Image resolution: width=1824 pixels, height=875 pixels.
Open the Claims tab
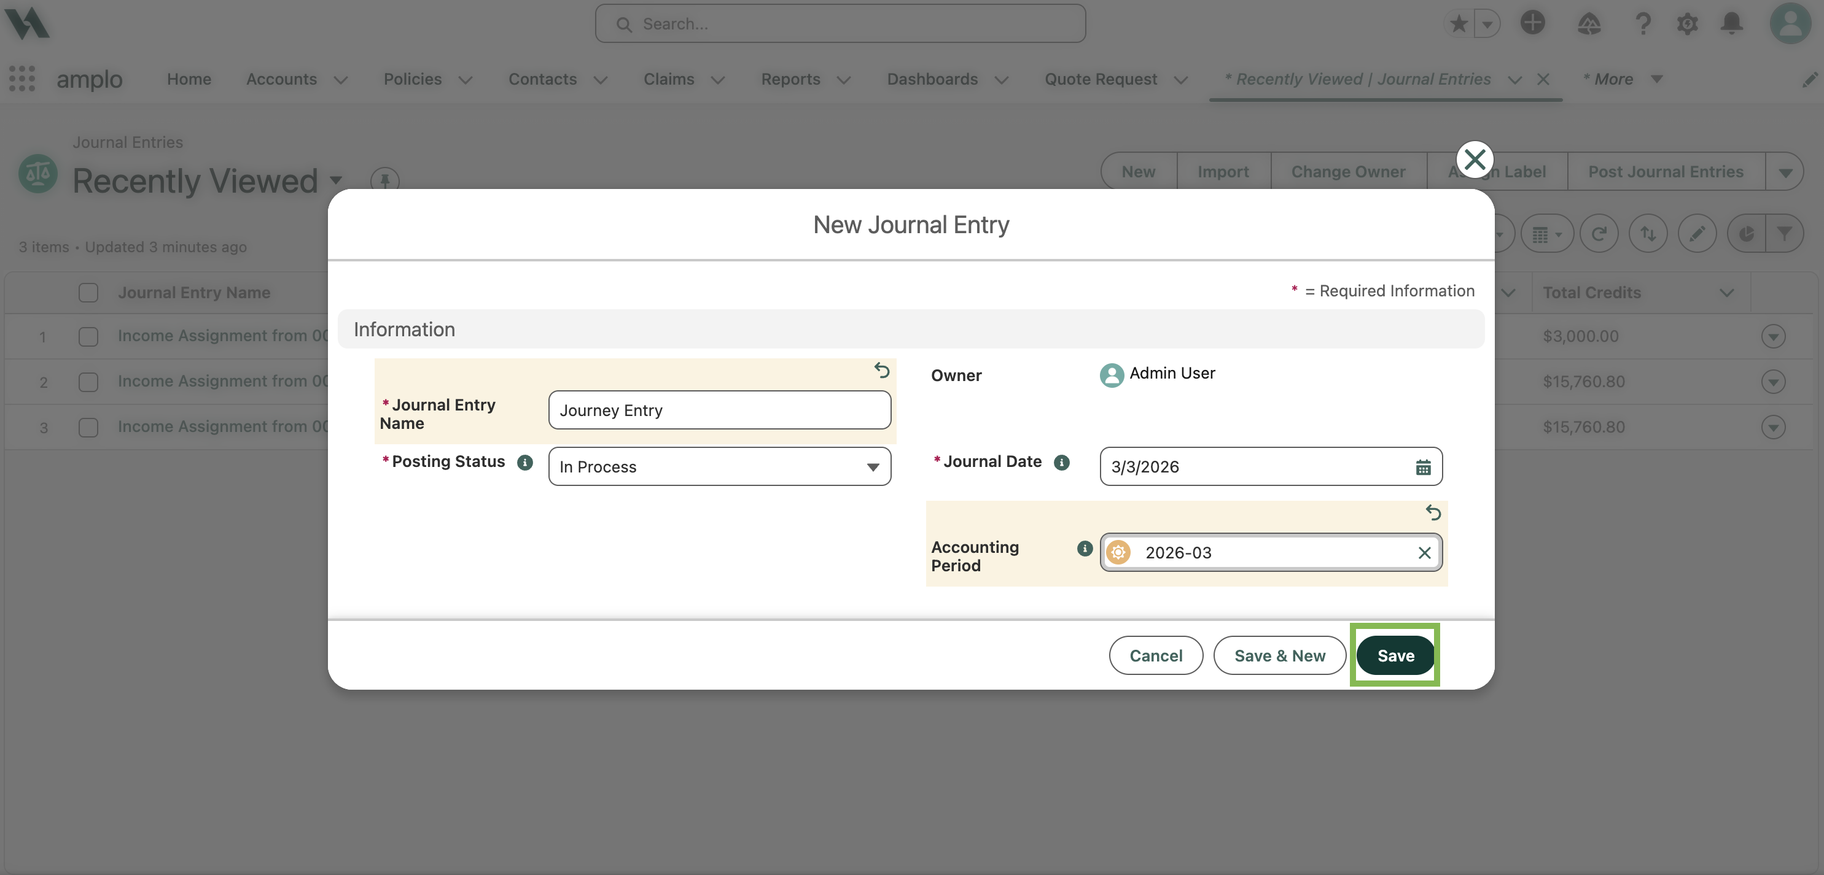tap(668, 79)
